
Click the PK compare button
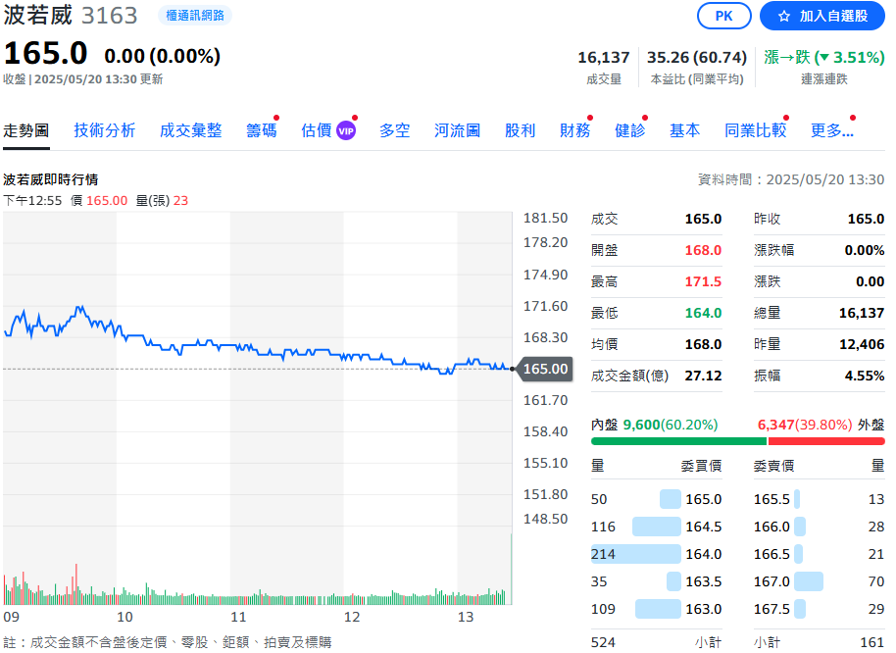click(723, 16)
